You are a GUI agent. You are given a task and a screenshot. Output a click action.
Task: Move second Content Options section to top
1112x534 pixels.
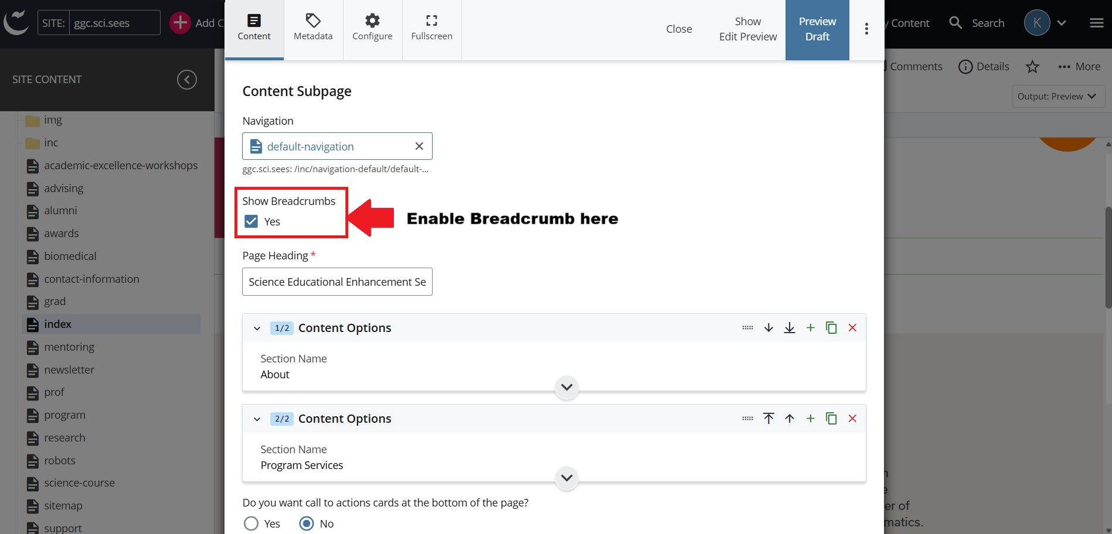tap(768, 419)
